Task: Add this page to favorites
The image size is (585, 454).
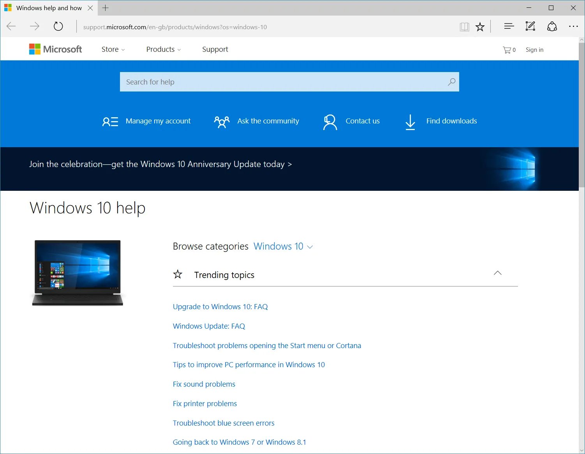Action: [x=480, y=26]
